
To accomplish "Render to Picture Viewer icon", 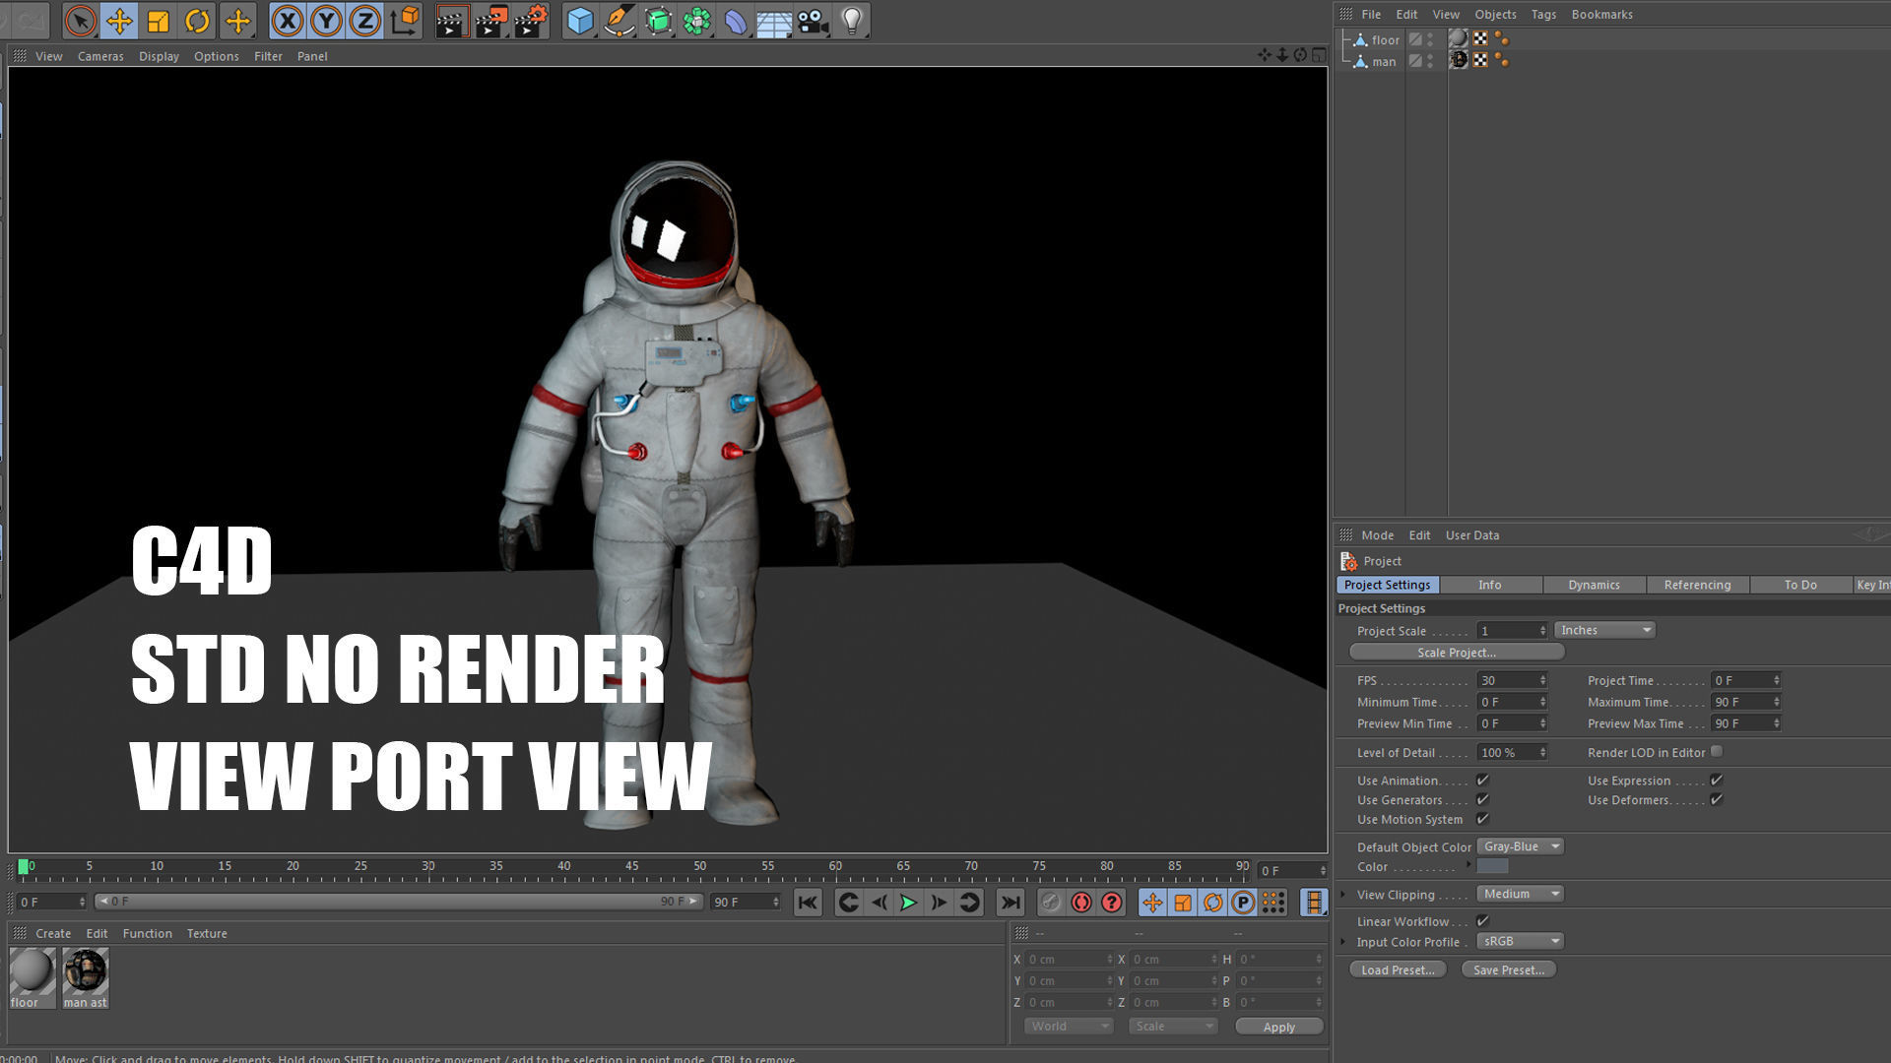I will click(x=490, y=21).
